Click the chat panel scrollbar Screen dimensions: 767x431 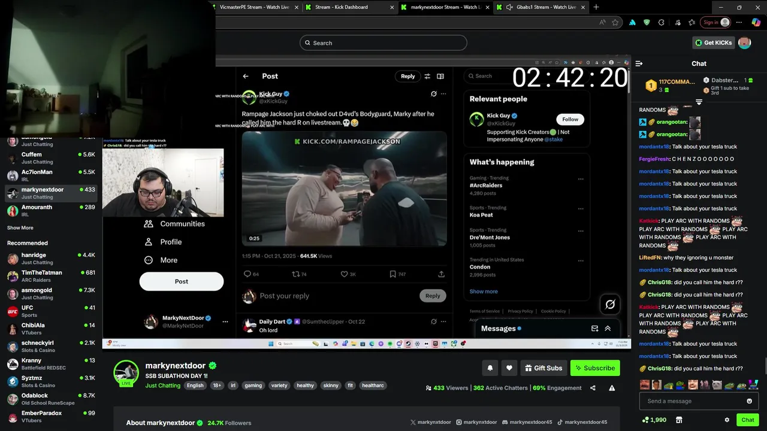pyautogui.click(x=765, y=365)
